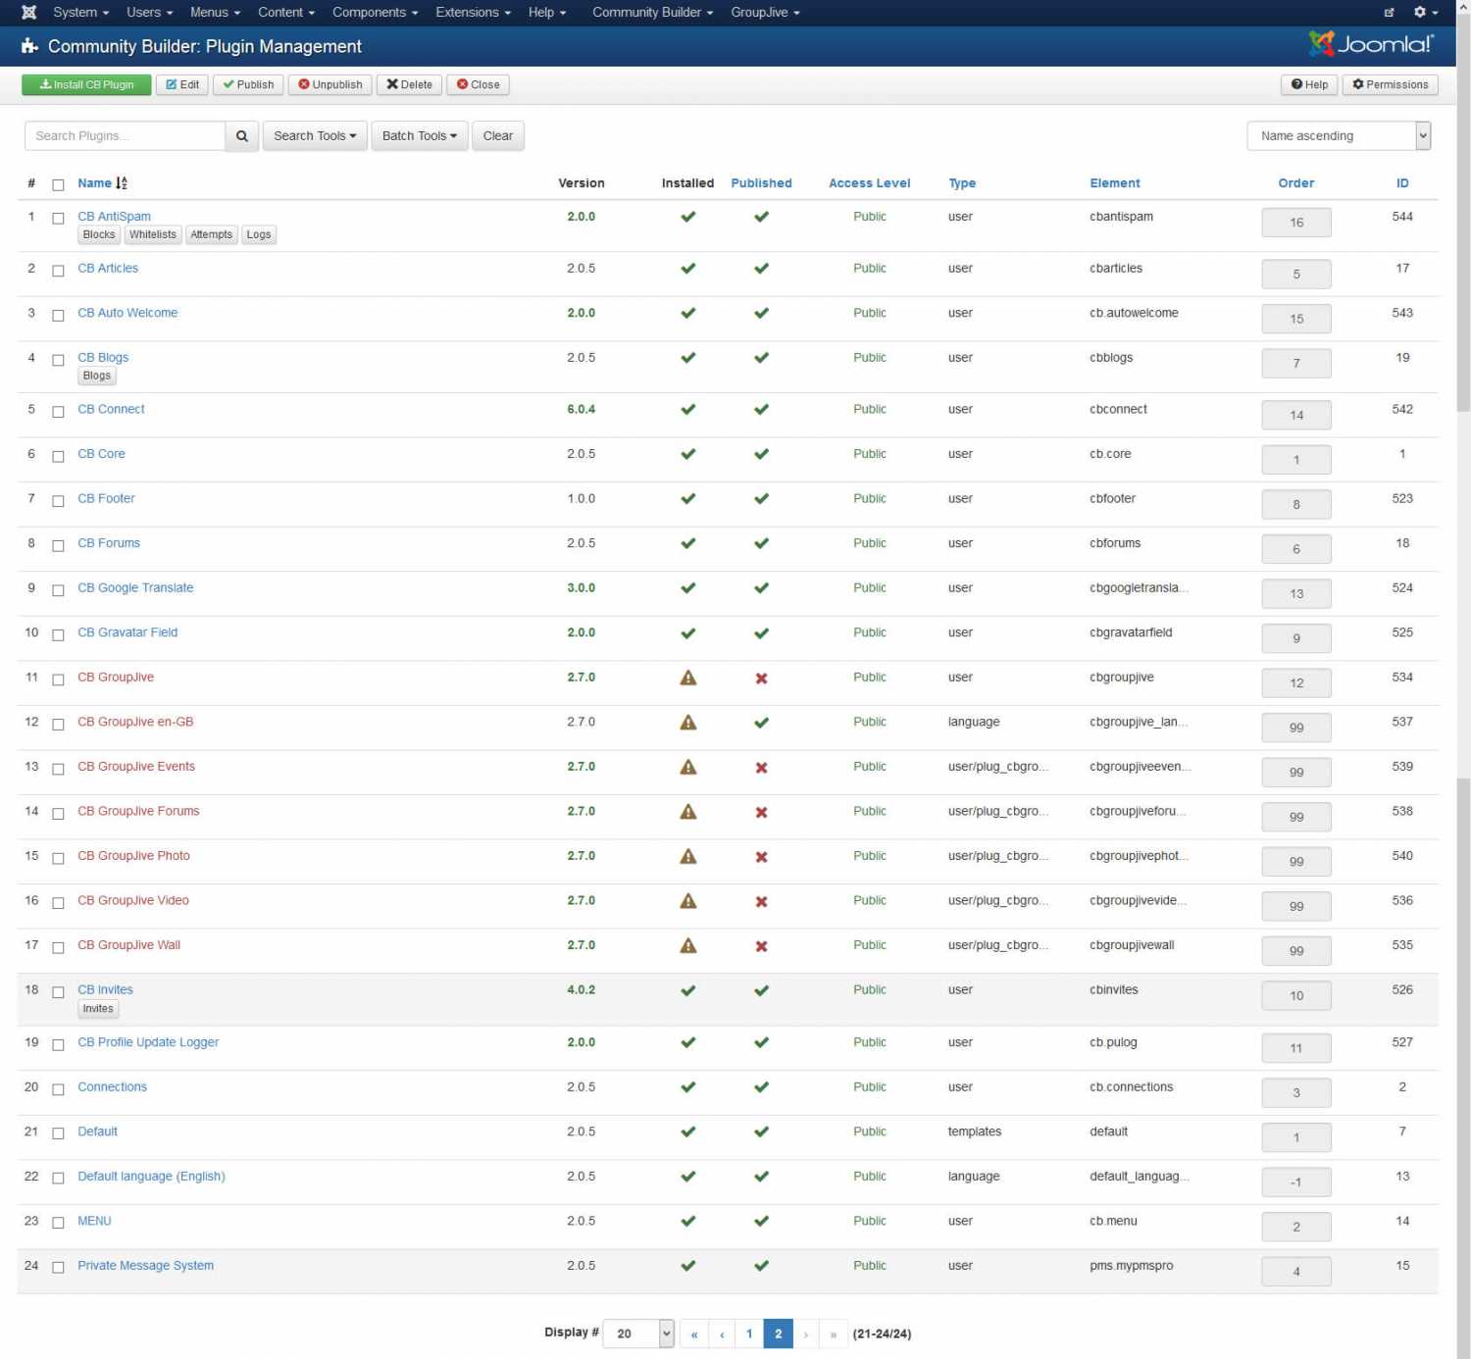Go to pagination page 1

[749, 1334]
